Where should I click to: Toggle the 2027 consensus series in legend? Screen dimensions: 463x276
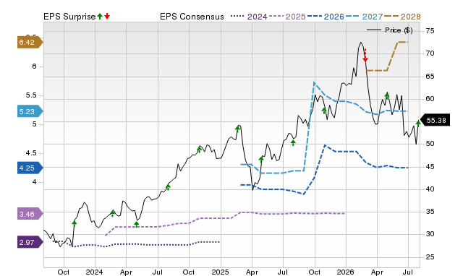(x=364, y=17)
